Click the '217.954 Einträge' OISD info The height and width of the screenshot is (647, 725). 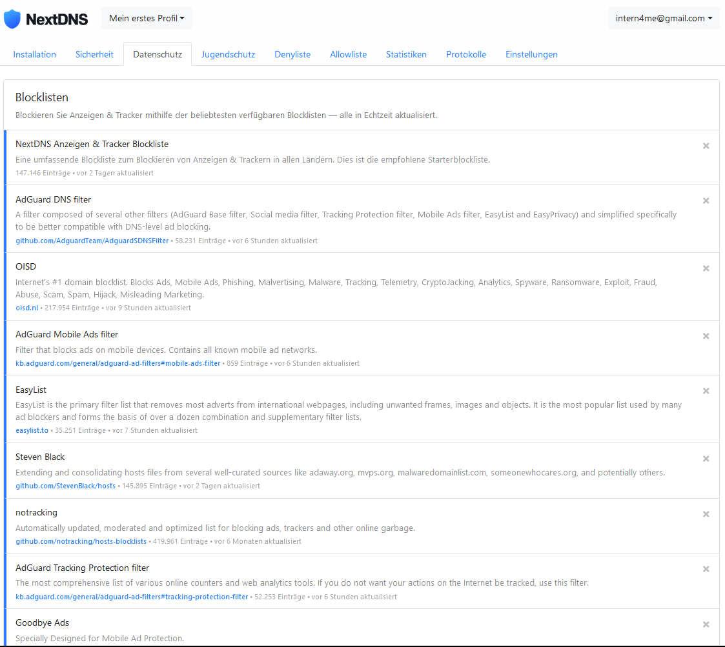coord(72,308)
